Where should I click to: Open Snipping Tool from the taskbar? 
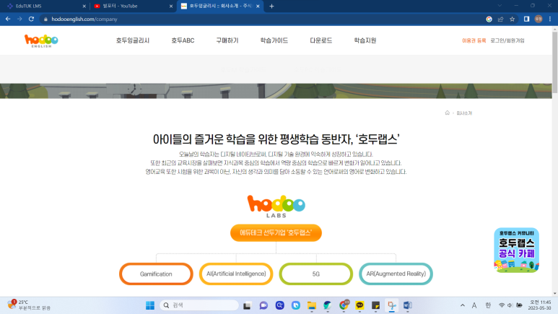pos(392,305)
